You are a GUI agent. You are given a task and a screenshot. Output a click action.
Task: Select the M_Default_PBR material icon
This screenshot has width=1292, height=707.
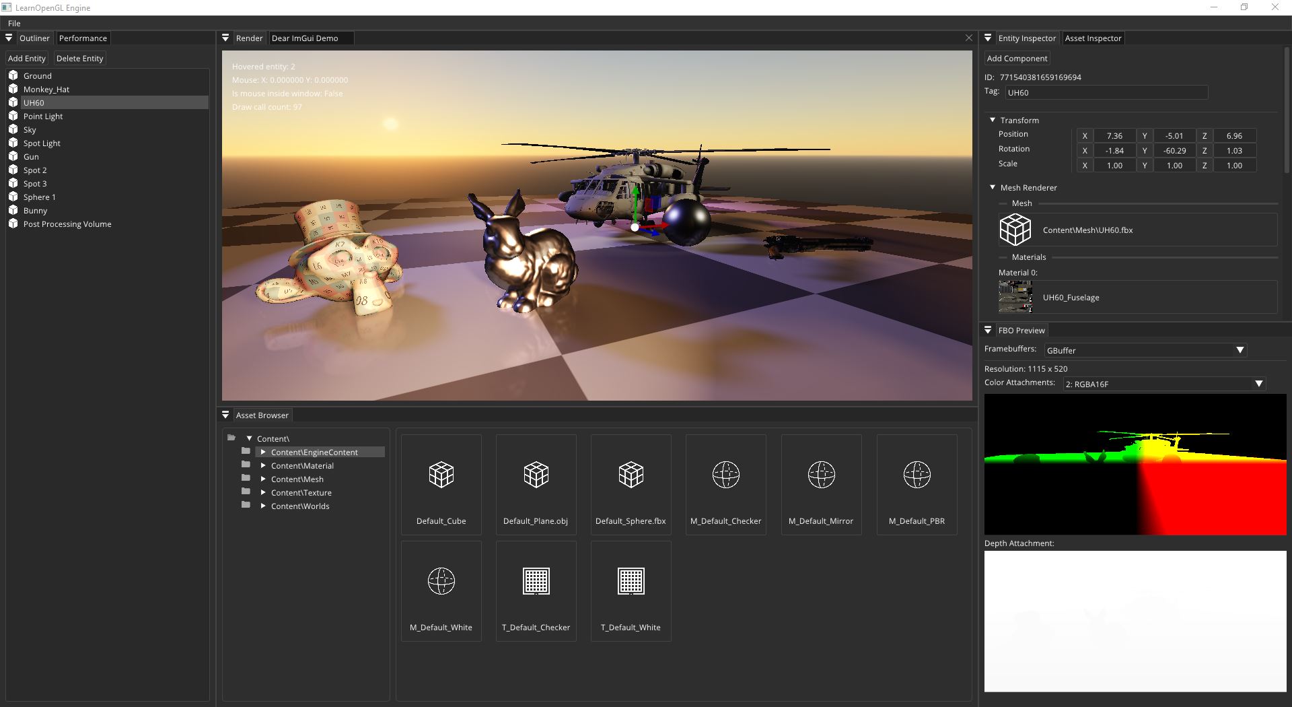click(917, 475)
